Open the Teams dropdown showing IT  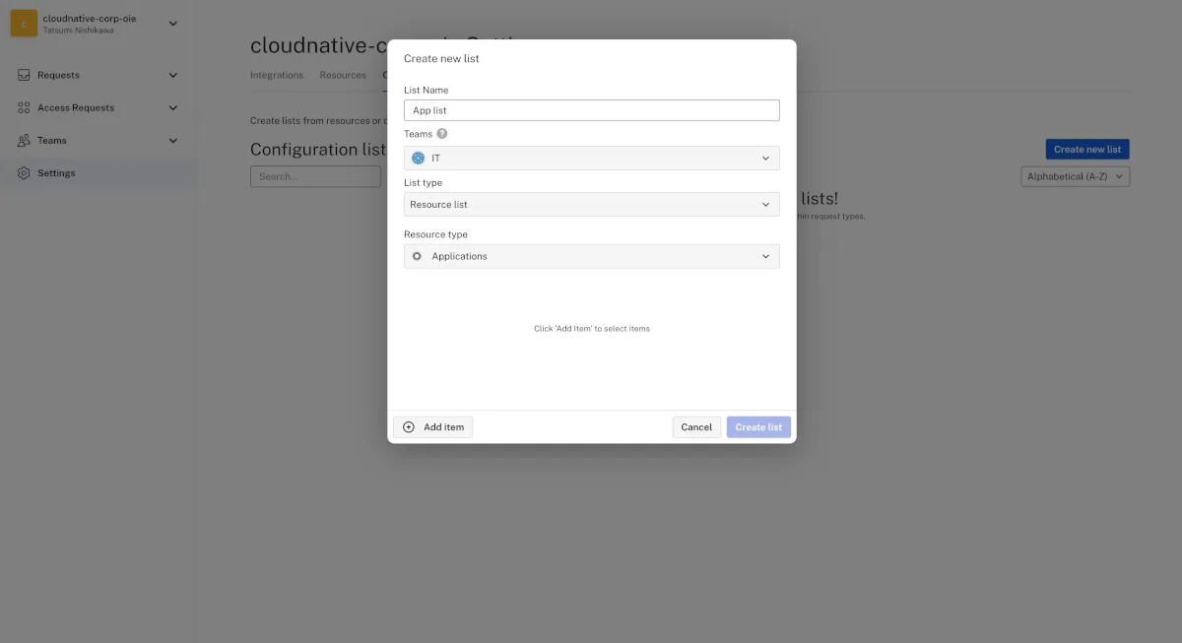[591, 158]
